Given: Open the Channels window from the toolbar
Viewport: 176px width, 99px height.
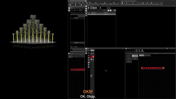Looking at the screenshot, I should coord(127,3).
